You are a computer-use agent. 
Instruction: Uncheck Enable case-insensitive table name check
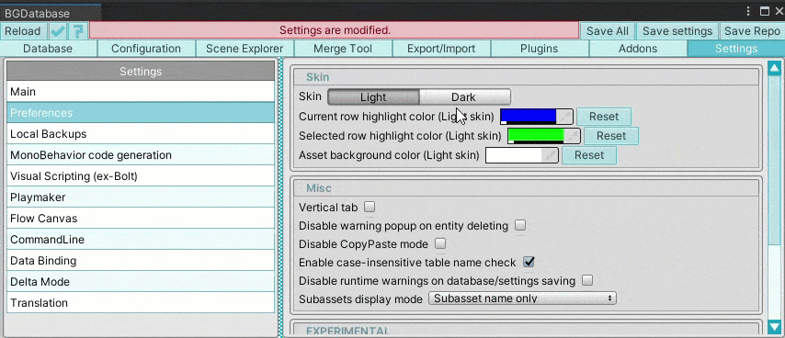click(x=529, y=262)
